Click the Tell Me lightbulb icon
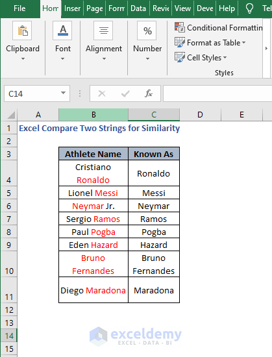Image resolution: width=272 pixels, height=357 pixels. coord(249,8)
